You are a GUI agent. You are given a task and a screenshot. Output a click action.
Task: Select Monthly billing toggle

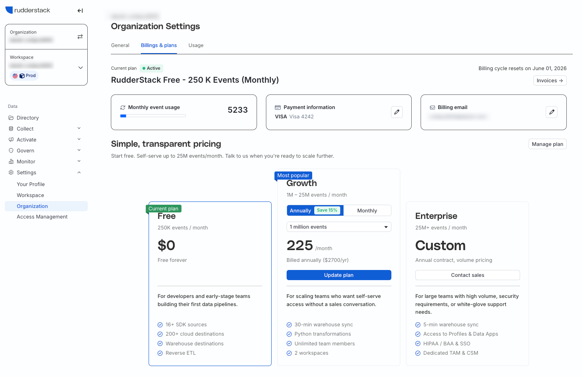click(x=367, y=211)
